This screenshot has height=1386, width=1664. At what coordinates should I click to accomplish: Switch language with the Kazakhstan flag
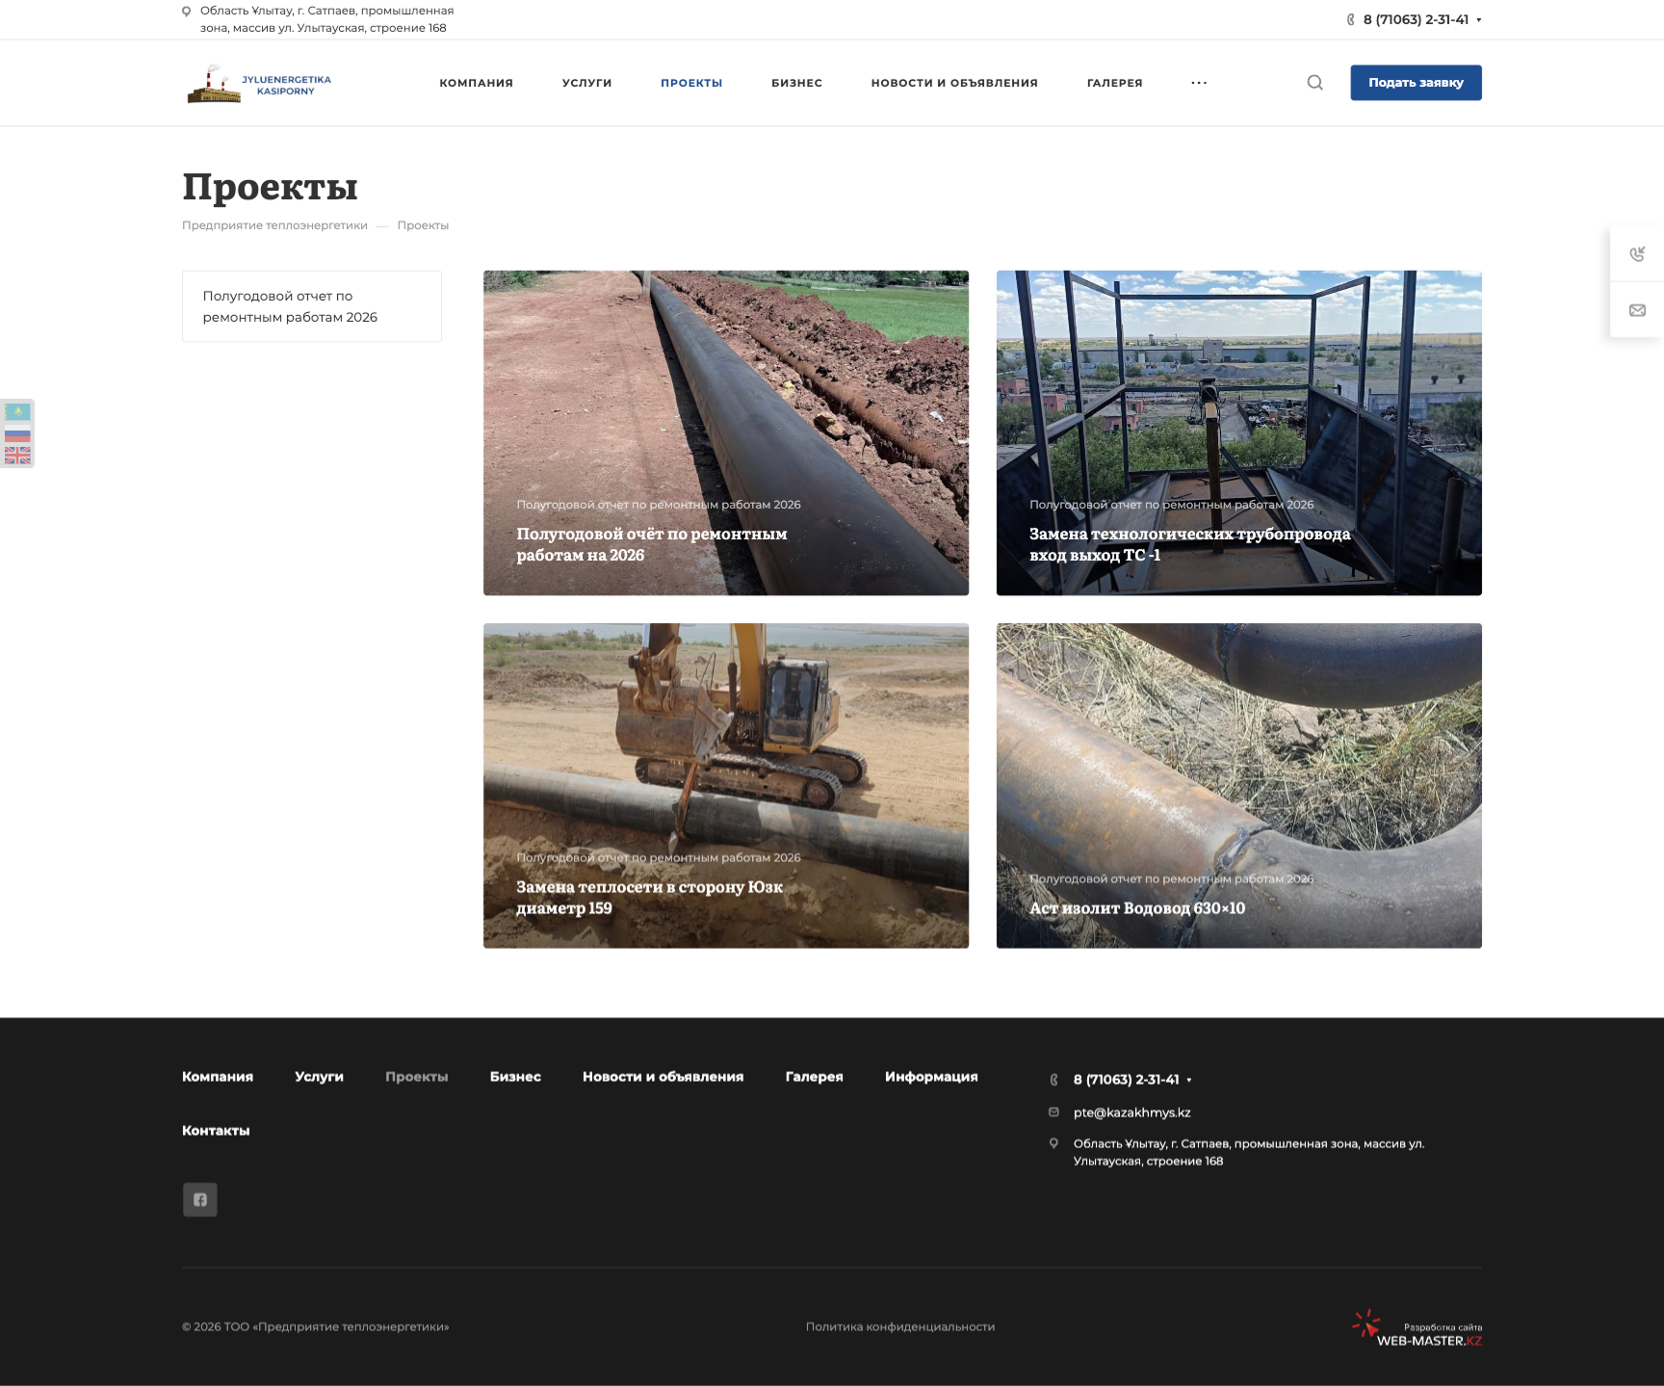[x=17, y=412]
